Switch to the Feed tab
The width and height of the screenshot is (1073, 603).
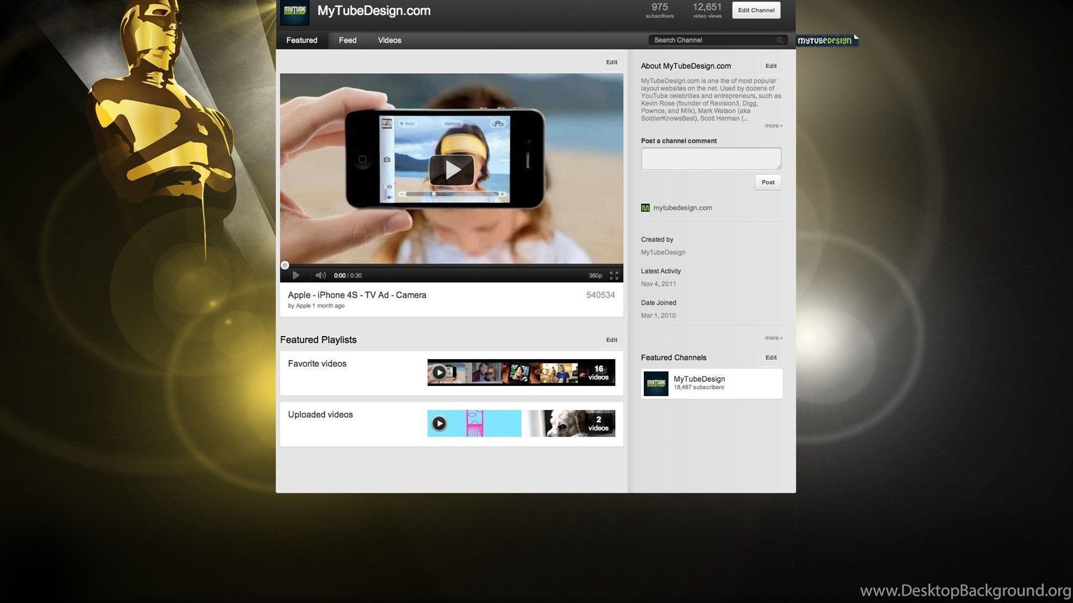[348, 40]
